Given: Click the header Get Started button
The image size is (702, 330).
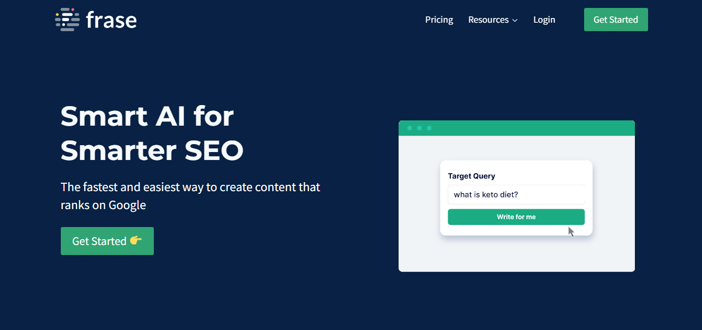Looking at the screenshot, I should click(616, 20).
